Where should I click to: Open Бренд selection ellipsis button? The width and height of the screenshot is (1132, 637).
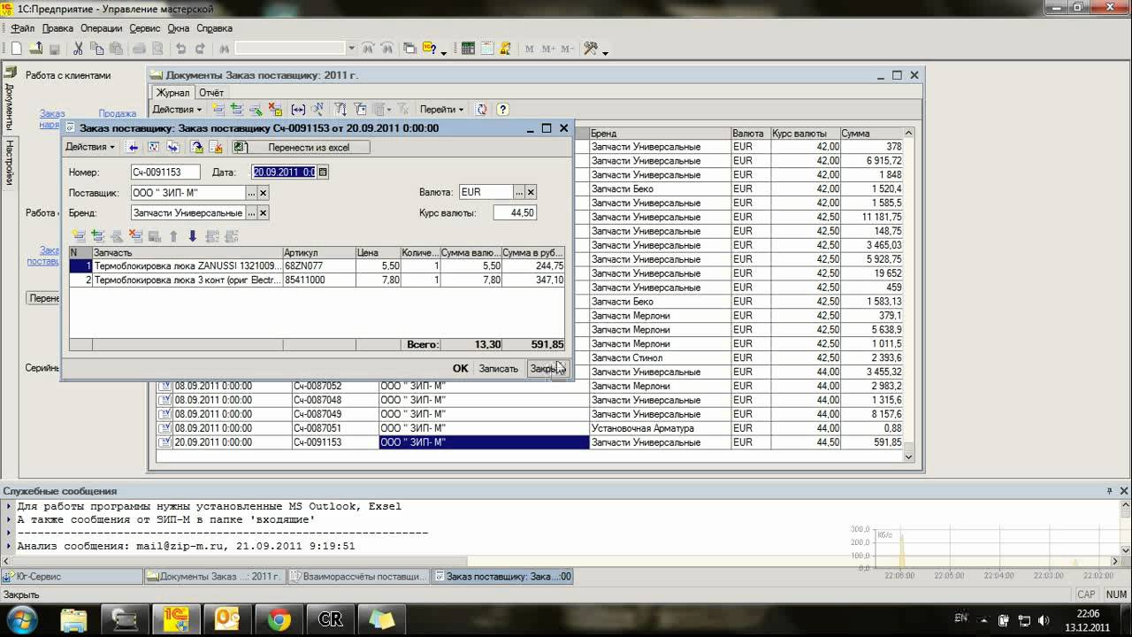[251, 212]
